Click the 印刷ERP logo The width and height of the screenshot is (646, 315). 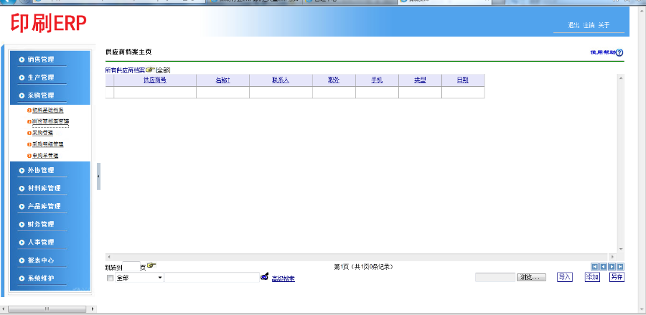click(x=49, y=24)
